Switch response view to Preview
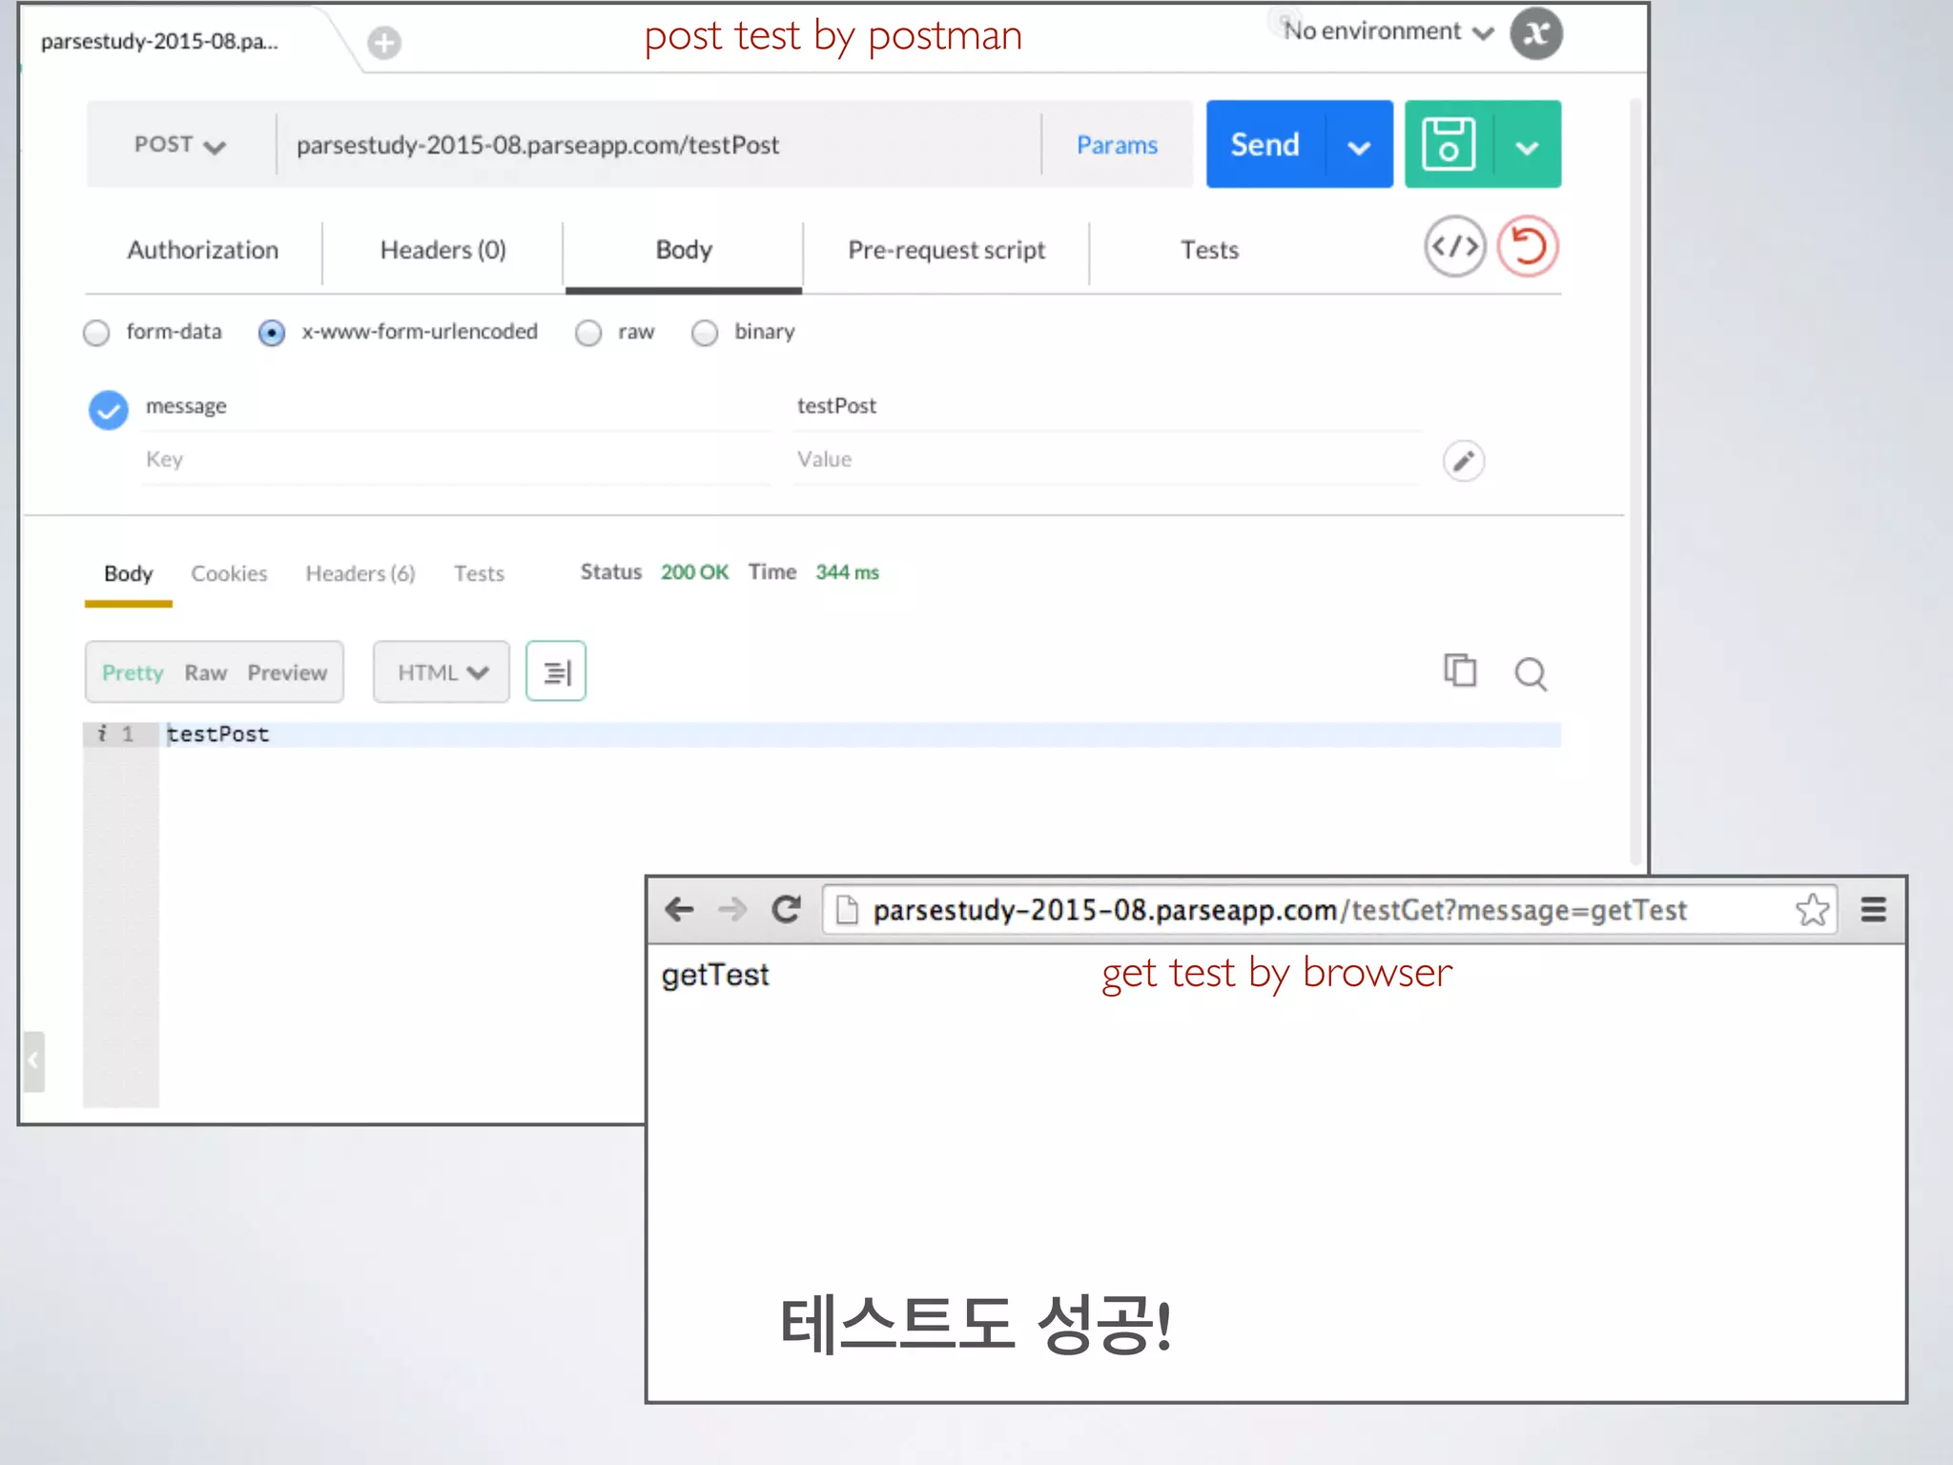The width and height of the screenshot is (1953, 1465). (287, 673)
